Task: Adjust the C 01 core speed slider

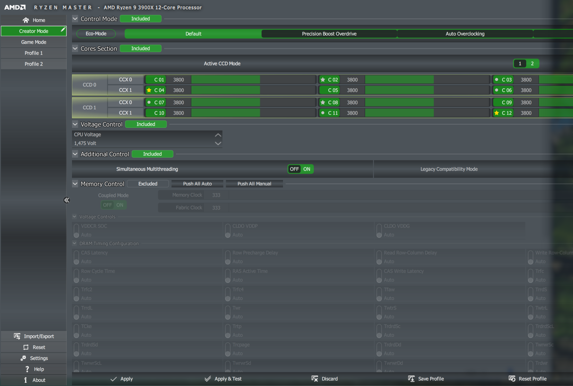Action: tap(253, 80)
